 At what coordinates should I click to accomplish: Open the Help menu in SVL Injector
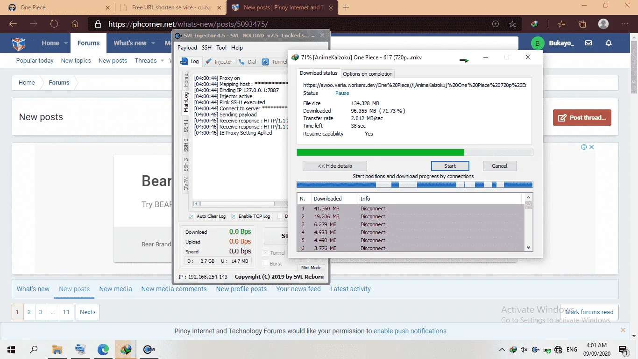tap(237, 47)
